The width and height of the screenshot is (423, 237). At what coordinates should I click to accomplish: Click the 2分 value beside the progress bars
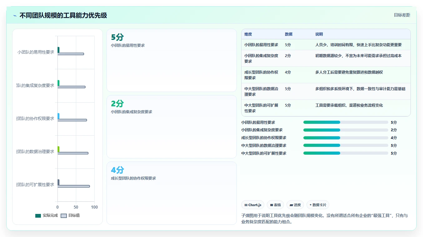[394, 130]
